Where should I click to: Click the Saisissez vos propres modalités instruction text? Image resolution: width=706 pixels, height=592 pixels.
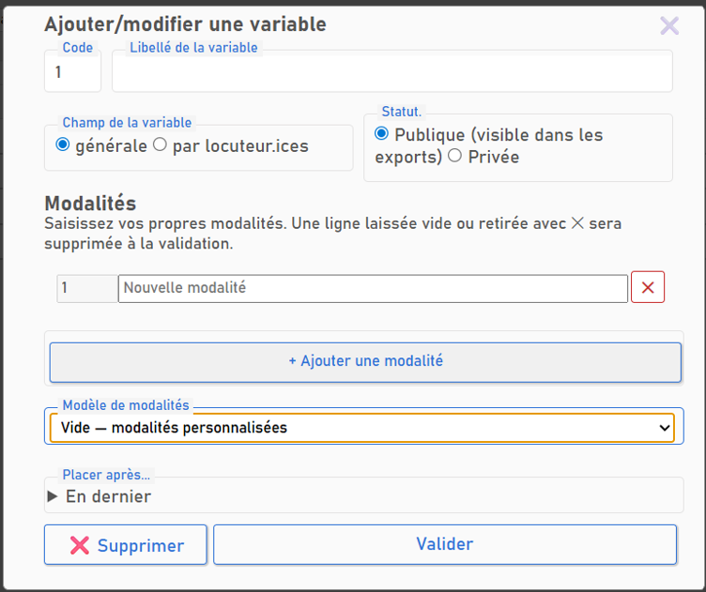(x=332, y=234)
